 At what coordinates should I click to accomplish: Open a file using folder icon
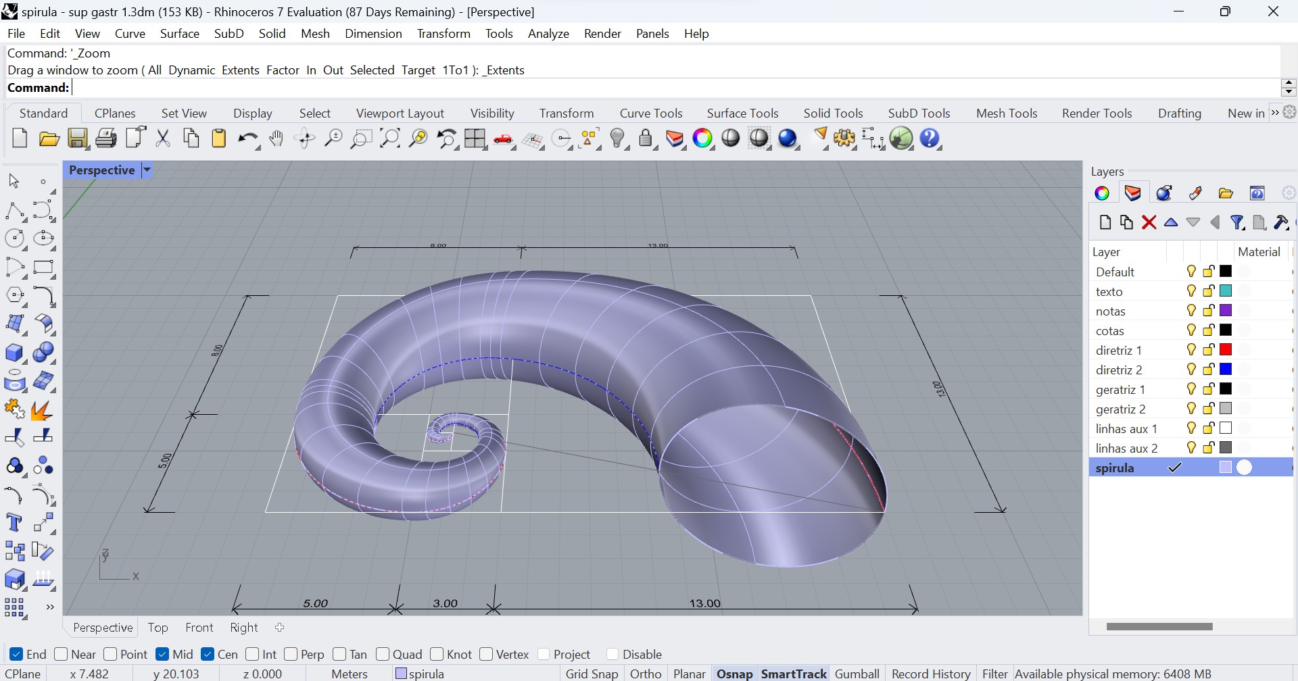(x=49, y=138)
